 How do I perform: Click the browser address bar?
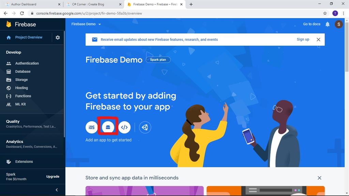coord(176,13)
